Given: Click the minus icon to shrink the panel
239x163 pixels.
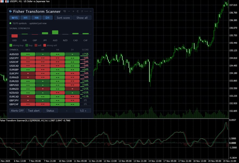Looking at the screenshot, I should coord(69,11).
